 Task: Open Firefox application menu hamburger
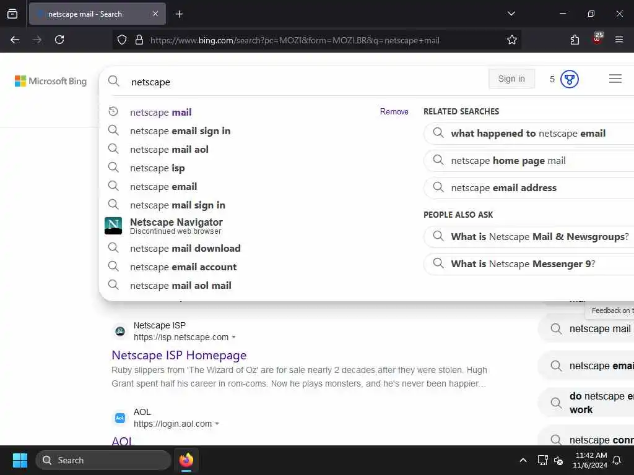tap(619, 40)
